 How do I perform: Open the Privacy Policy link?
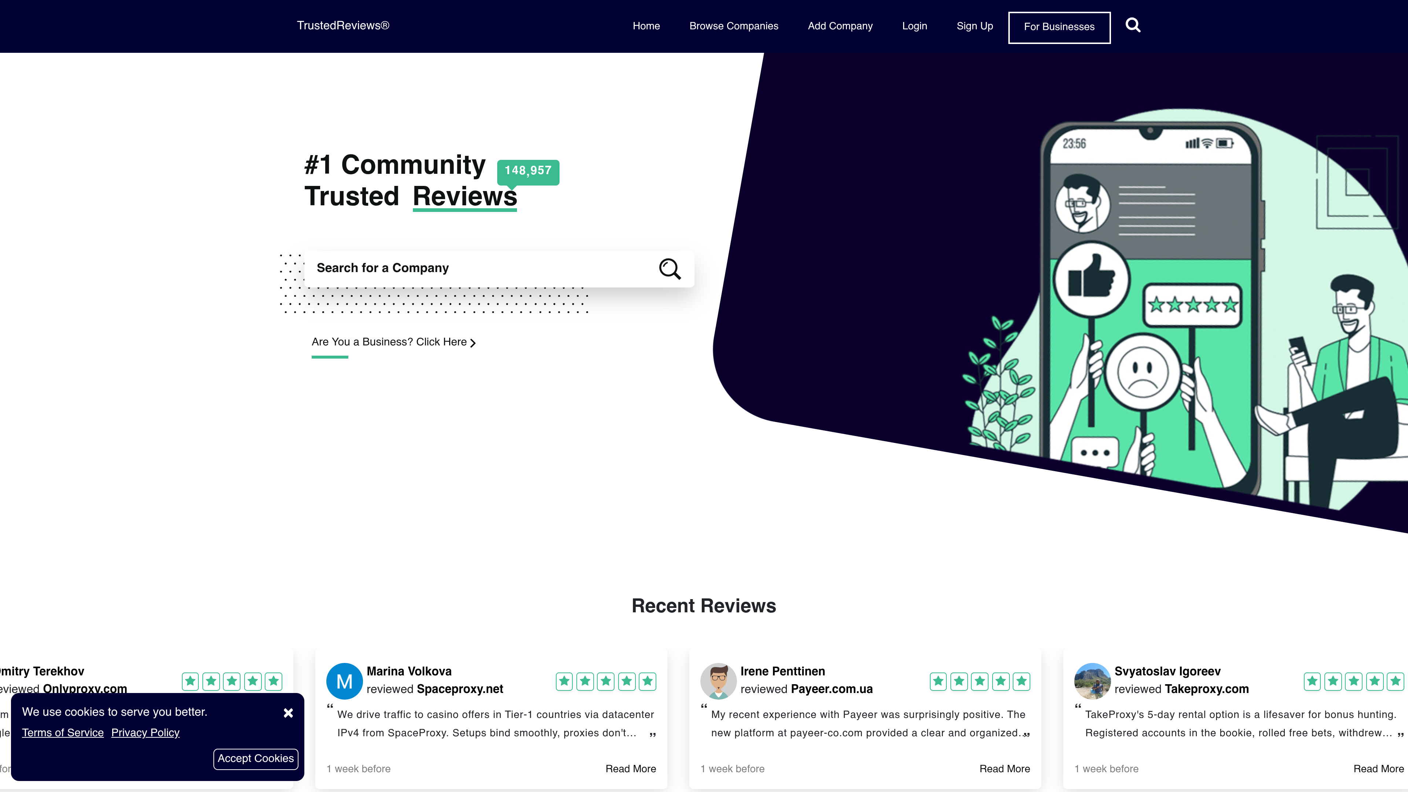click(x=146, y=733)
